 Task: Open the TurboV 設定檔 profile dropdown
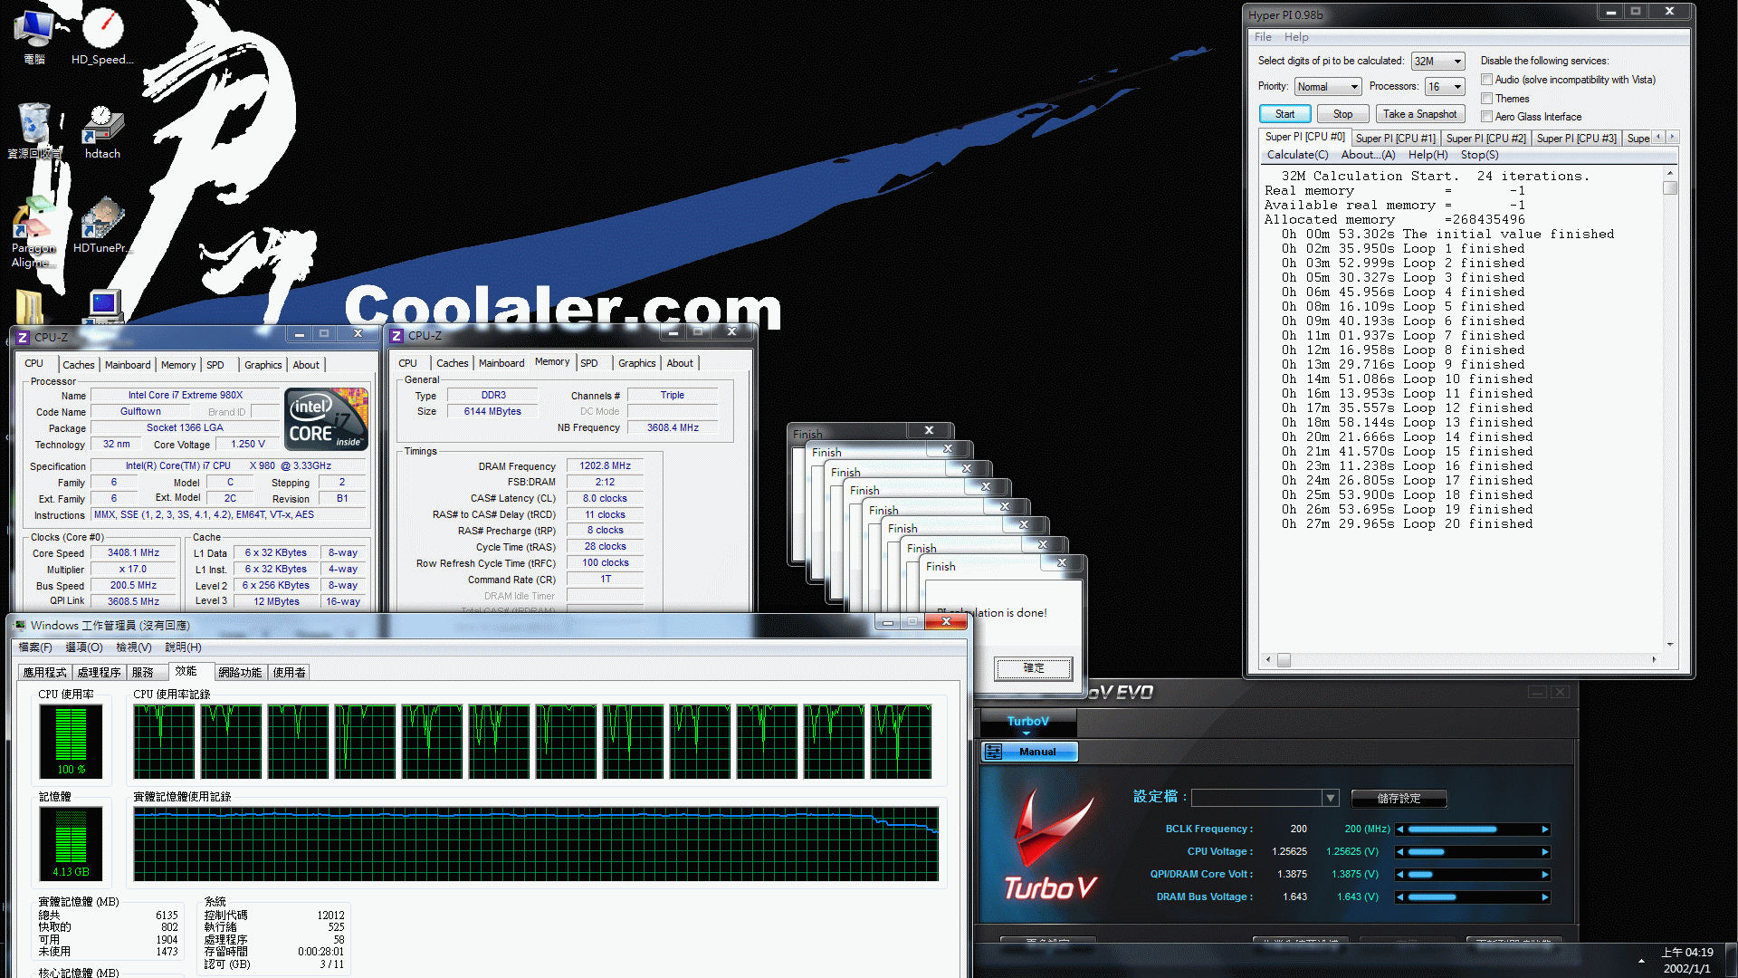1330,799
